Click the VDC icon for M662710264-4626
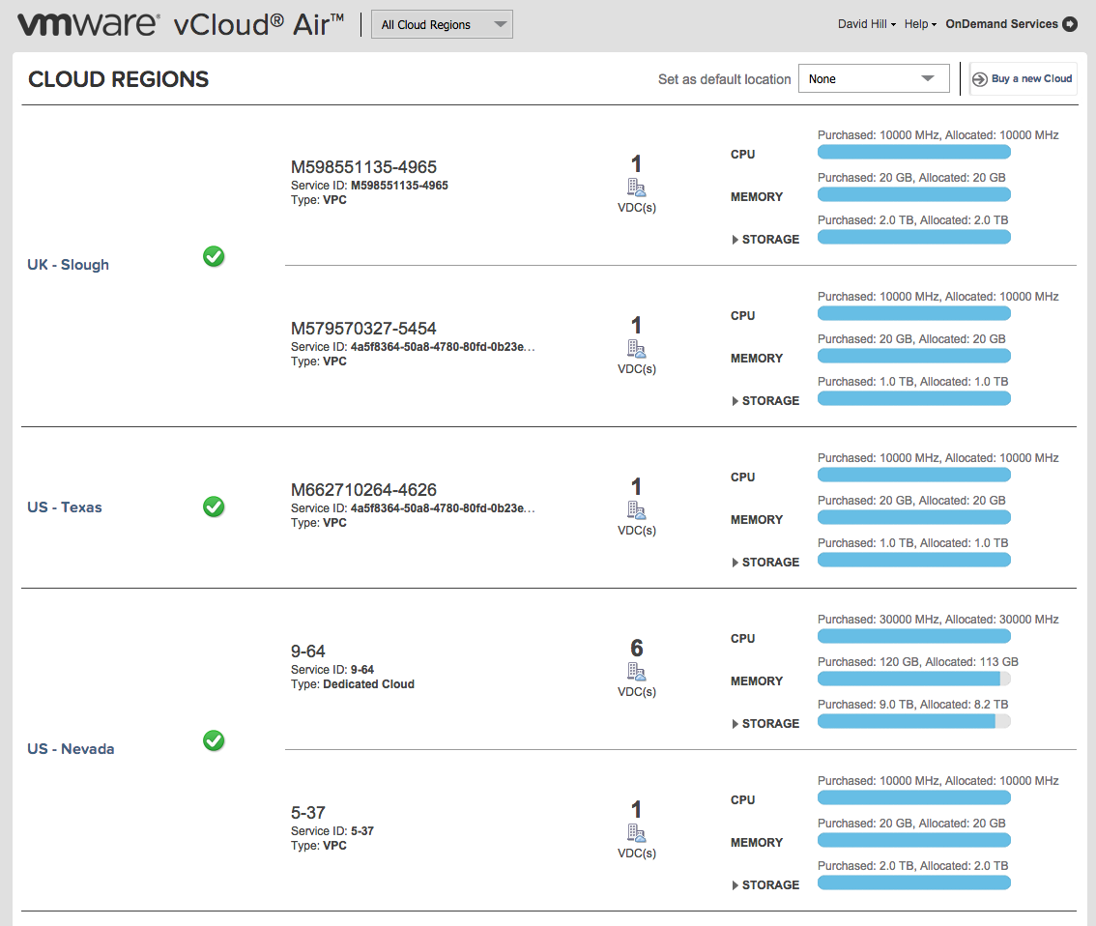 point(636,510)
